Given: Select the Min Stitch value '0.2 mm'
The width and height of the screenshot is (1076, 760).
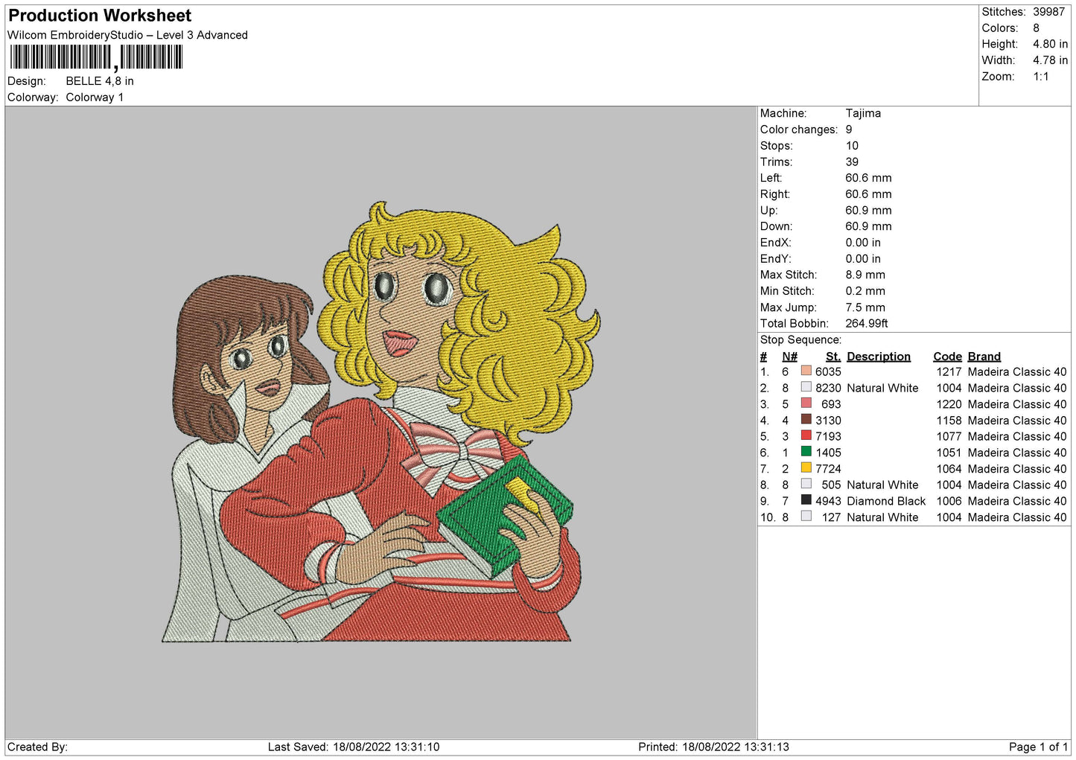Looking at the screenshot, I should coord(865,291).
